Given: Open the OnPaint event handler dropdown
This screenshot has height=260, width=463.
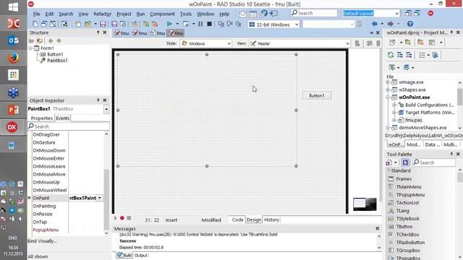Looking at the screenshot, I should pyautogui.click(x=100, y=198).
